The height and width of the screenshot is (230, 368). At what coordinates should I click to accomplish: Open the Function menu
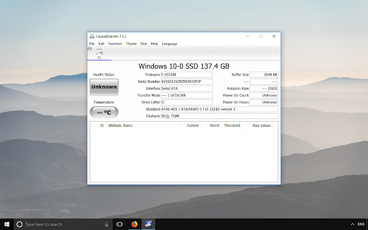point(115,44)
